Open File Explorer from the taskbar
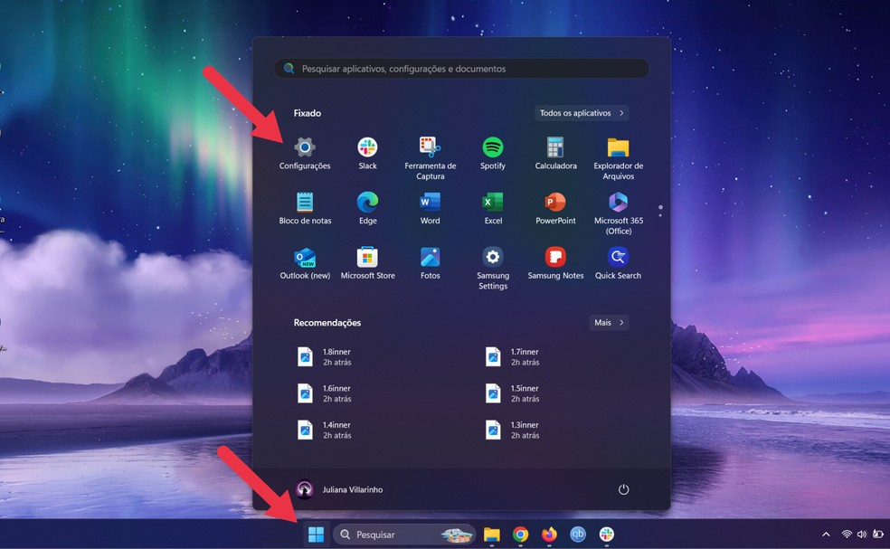This screenshot has width=890, height=549. click(491, 535)
